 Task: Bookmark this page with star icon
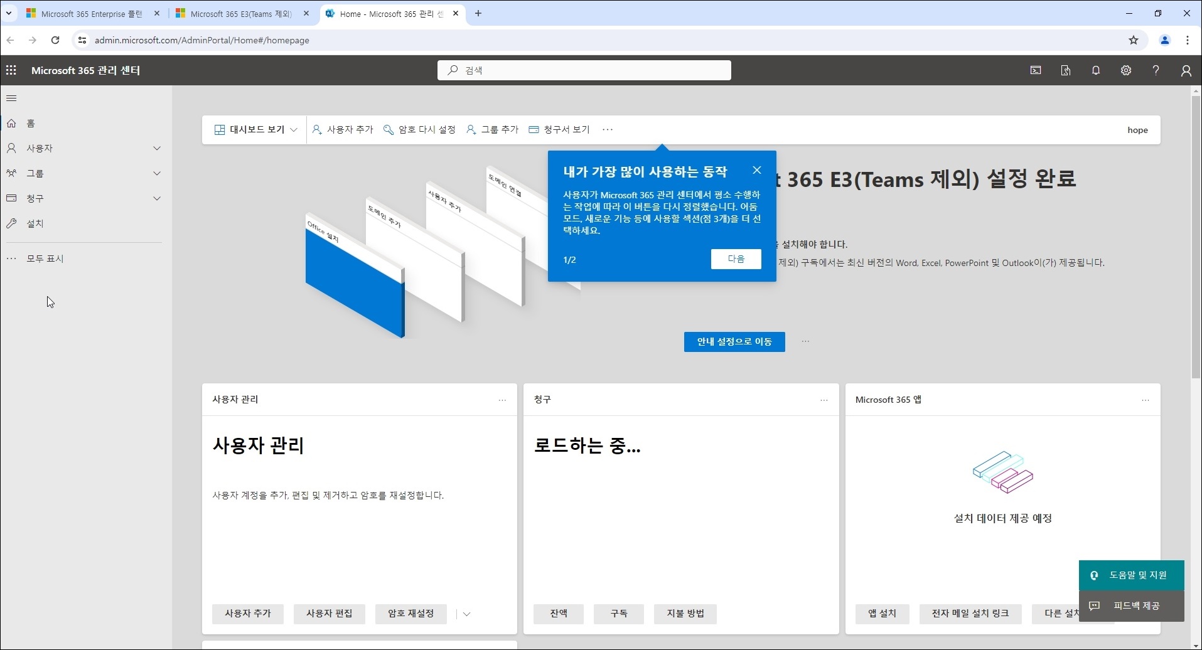pos(1134,40)
